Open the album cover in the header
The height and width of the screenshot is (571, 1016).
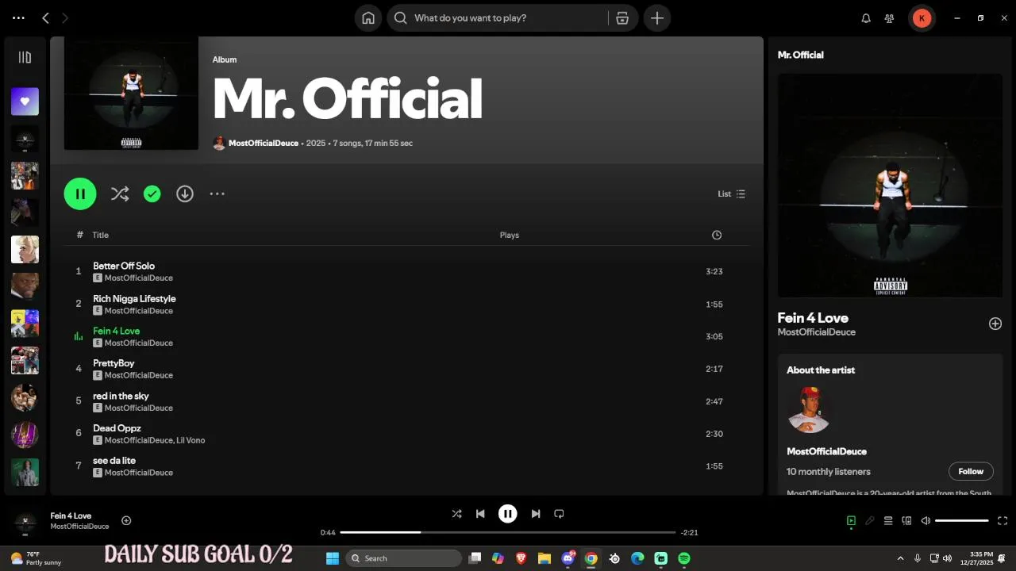(x=131, y=94)
